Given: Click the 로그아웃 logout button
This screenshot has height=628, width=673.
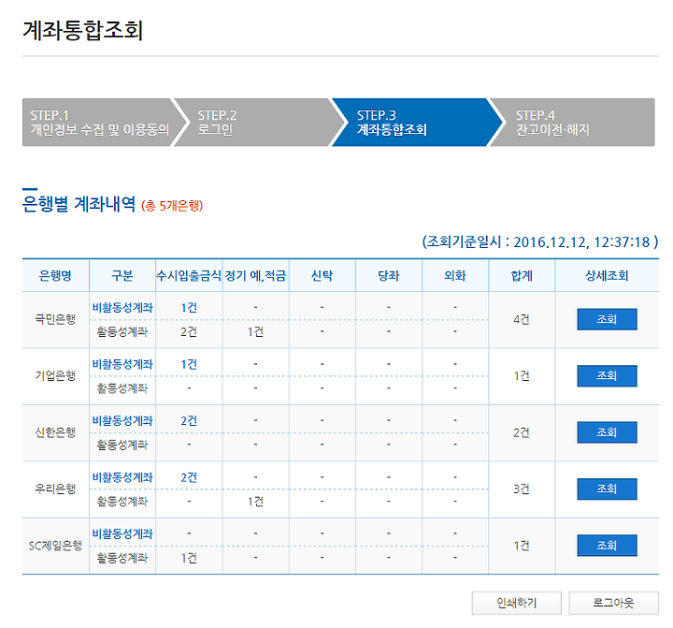Looking at the screenshot, I should point(613,603).
